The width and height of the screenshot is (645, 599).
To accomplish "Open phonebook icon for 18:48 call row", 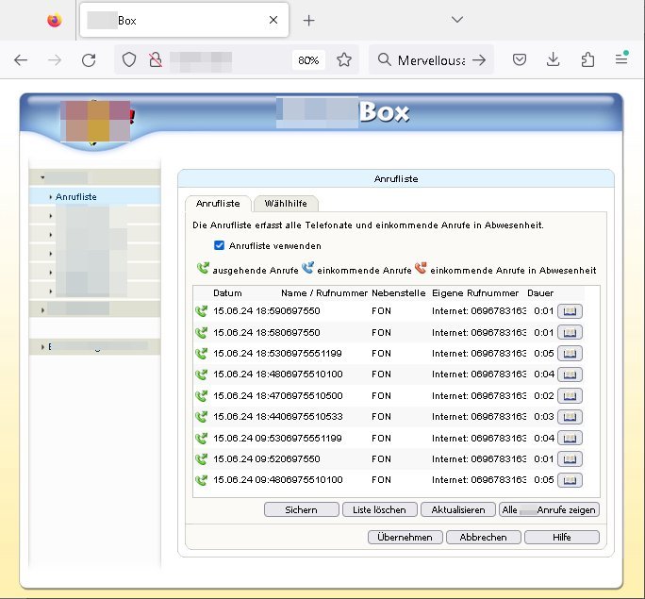I will 570,374.
